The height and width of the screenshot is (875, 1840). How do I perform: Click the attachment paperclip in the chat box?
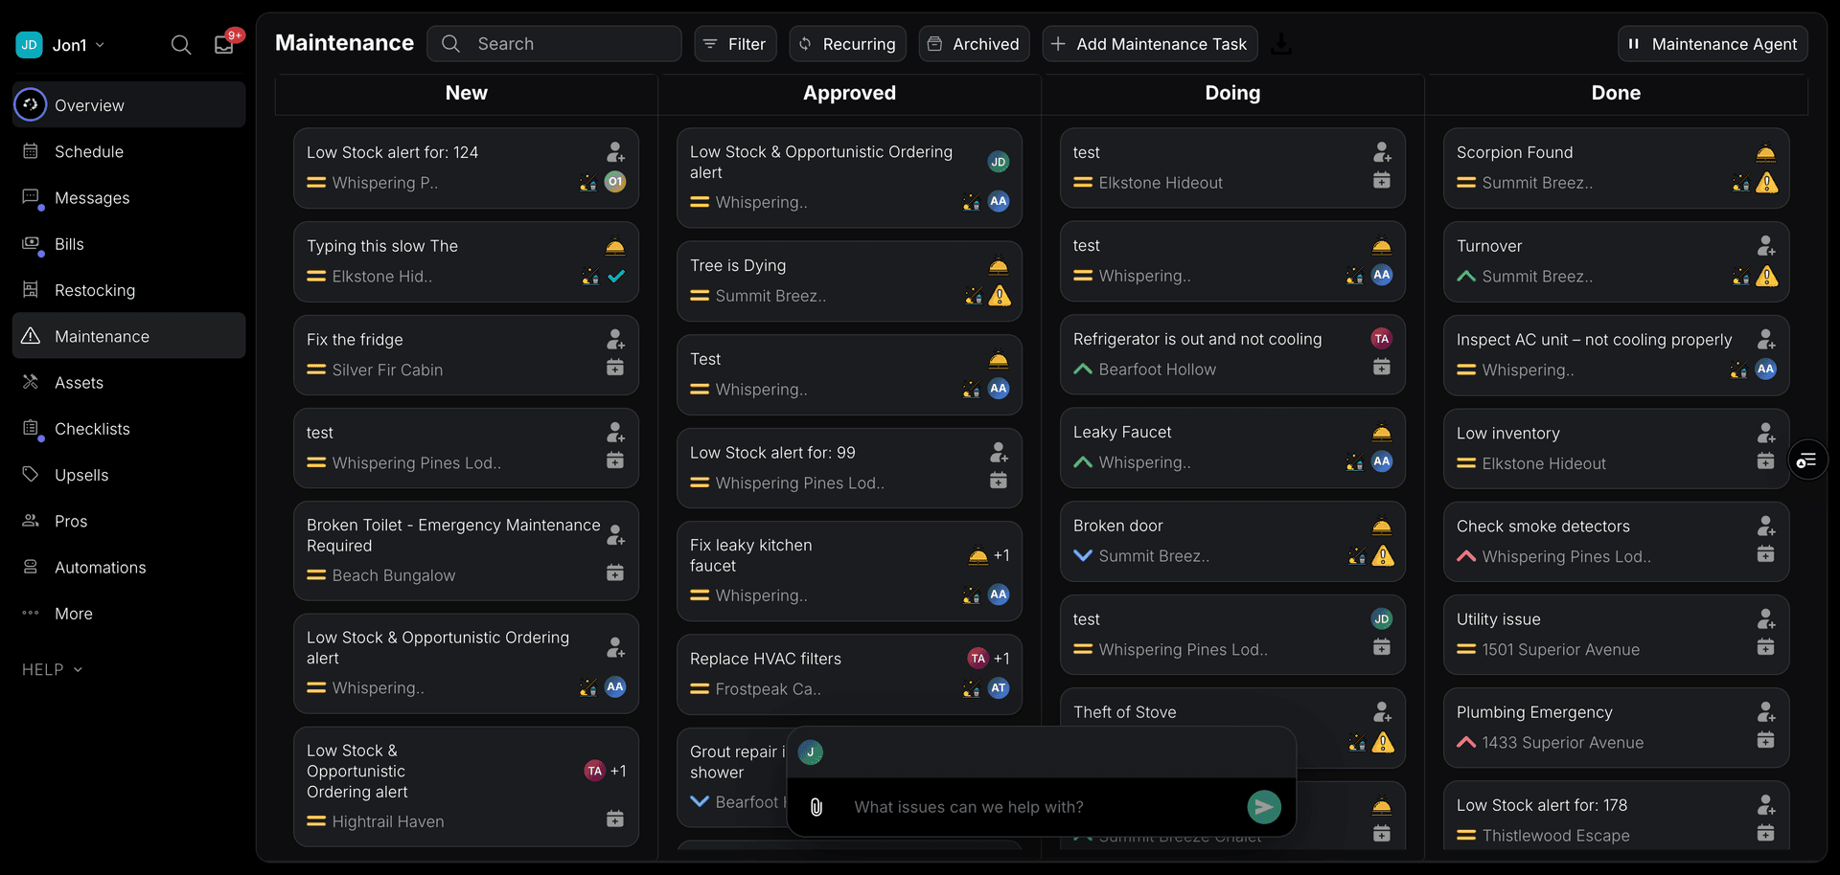[x=816, y=807]
